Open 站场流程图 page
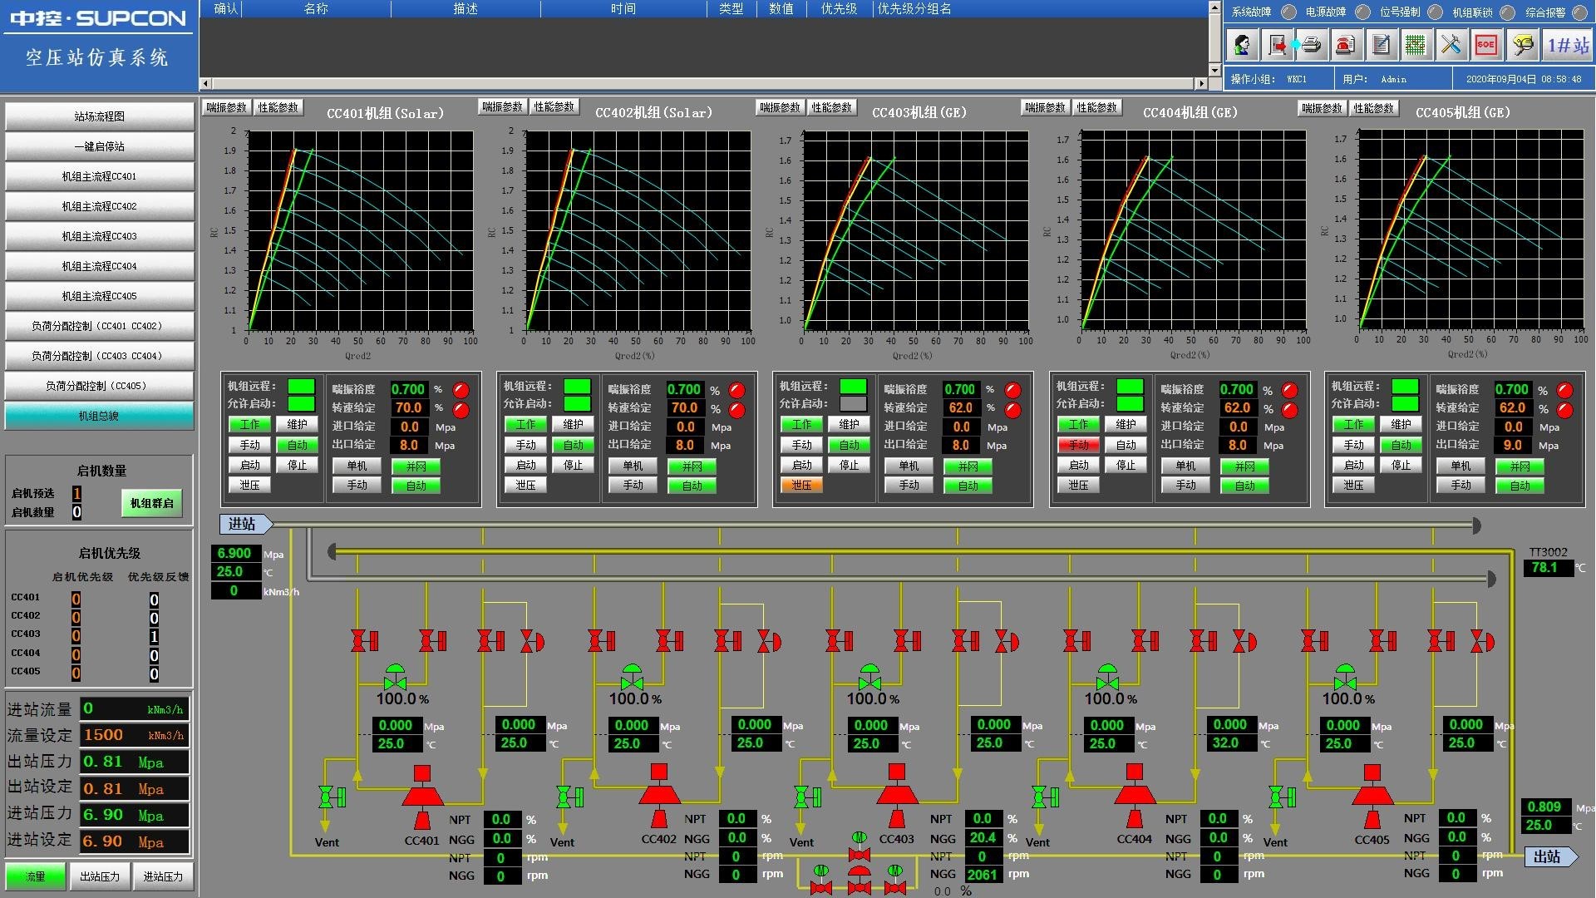Viewport: 1596px width, 898px height. pyautogui.click(x=100, y=116)
